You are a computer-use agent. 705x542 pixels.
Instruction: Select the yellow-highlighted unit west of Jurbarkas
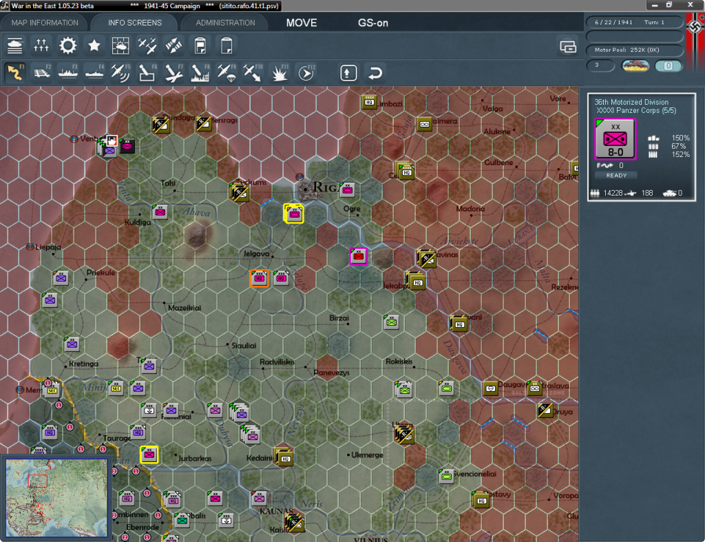pos(149,455)
